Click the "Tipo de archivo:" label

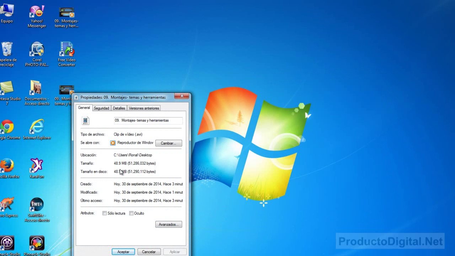pos(93,134)
